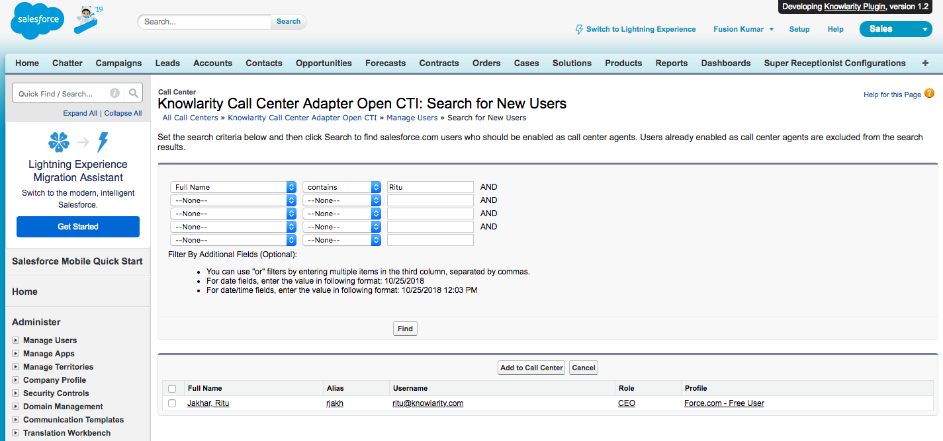Open Super Receptionist Configurations tab
This screenshot has height=441, width=943.
click(834, 63)
